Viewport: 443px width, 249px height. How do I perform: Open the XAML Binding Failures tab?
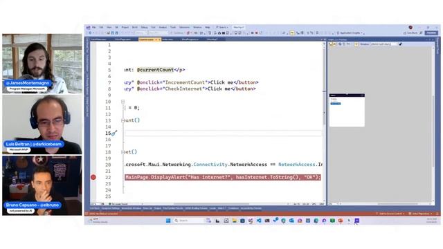coord(196,208)
